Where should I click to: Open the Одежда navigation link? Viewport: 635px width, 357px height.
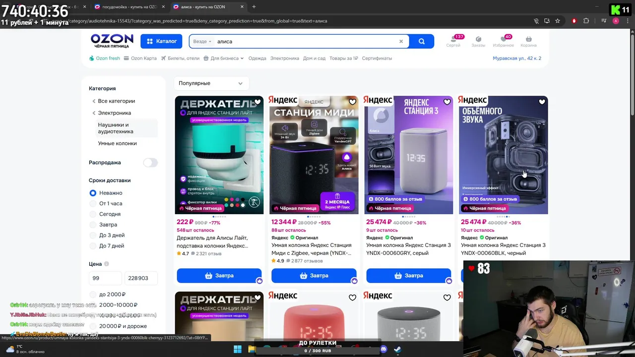[x=257, y=59]
